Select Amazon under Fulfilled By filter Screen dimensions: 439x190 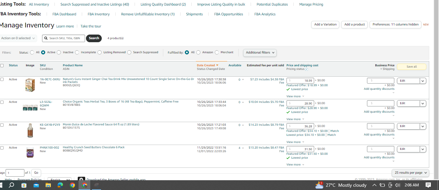(198, 52)
